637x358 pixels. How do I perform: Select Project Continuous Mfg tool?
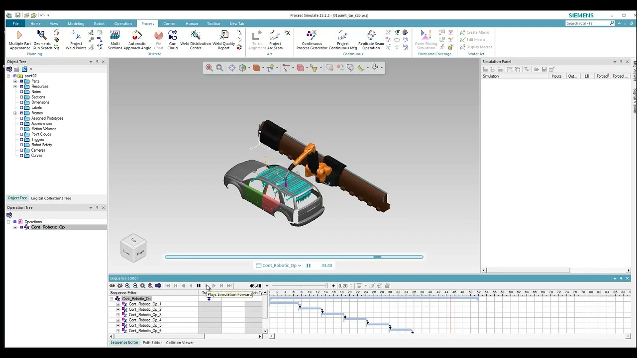[343, 40]
